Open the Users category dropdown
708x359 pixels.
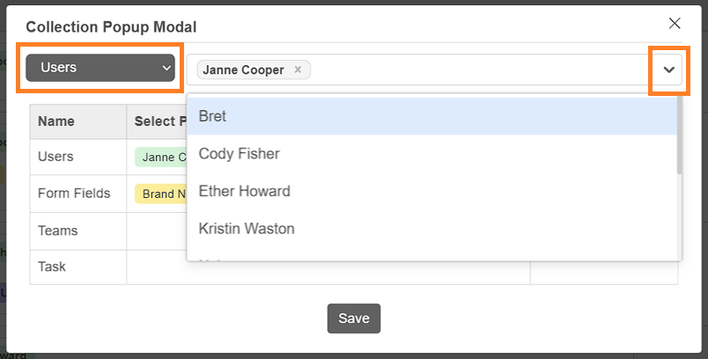100,68
